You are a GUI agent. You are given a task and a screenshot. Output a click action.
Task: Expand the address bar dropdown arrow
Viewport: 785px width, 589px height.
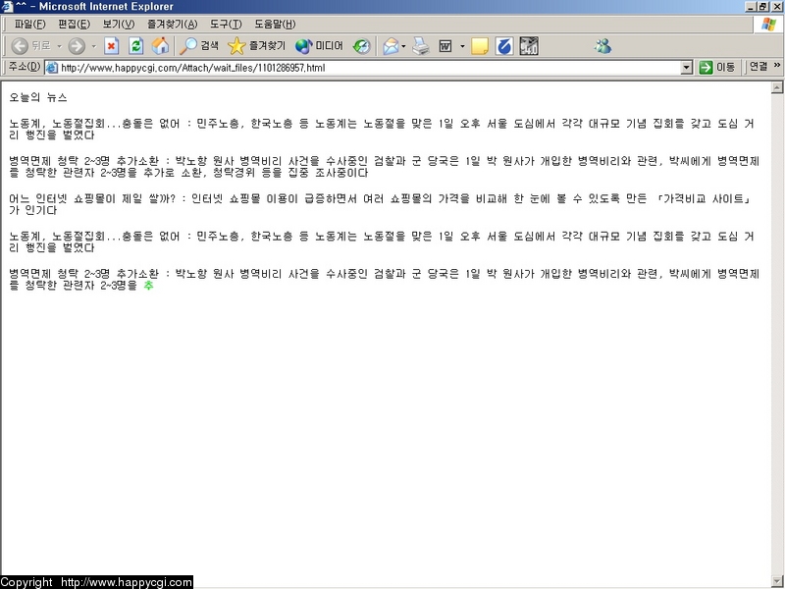[687, 68]
